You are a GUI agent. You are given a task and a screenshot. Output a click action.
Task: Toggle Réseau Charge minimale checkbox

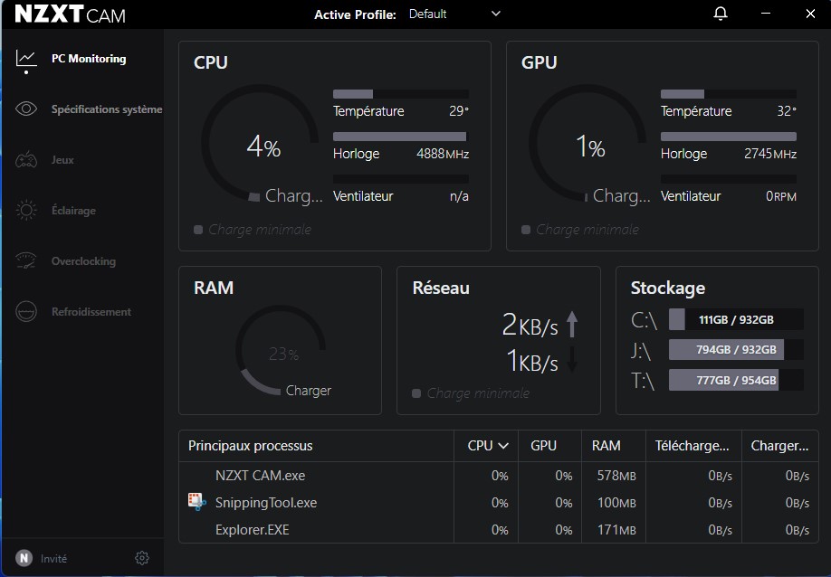pyautogui.click(x=416, y=393)
